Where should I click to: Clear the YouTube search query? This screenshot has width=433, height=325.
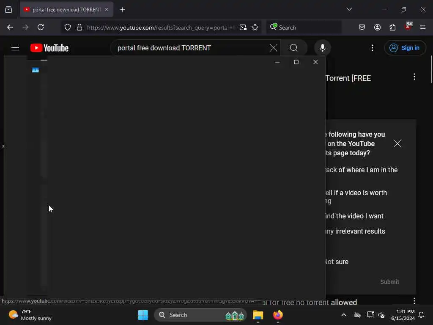coord(274,48)
